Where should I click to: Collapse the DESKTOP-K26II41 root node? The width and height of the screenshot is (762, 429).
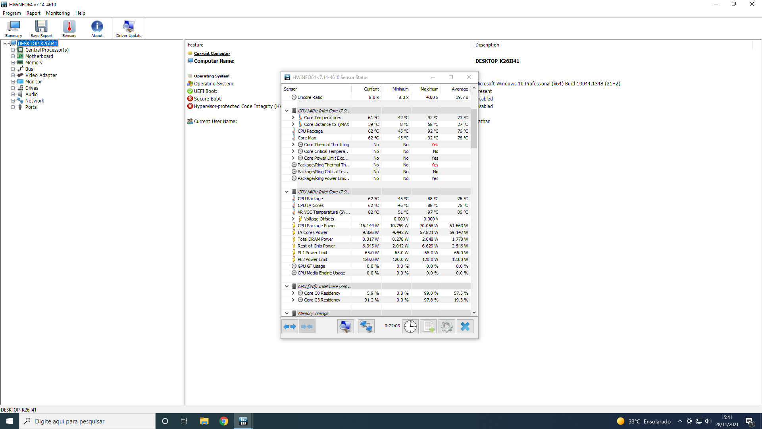6,44
